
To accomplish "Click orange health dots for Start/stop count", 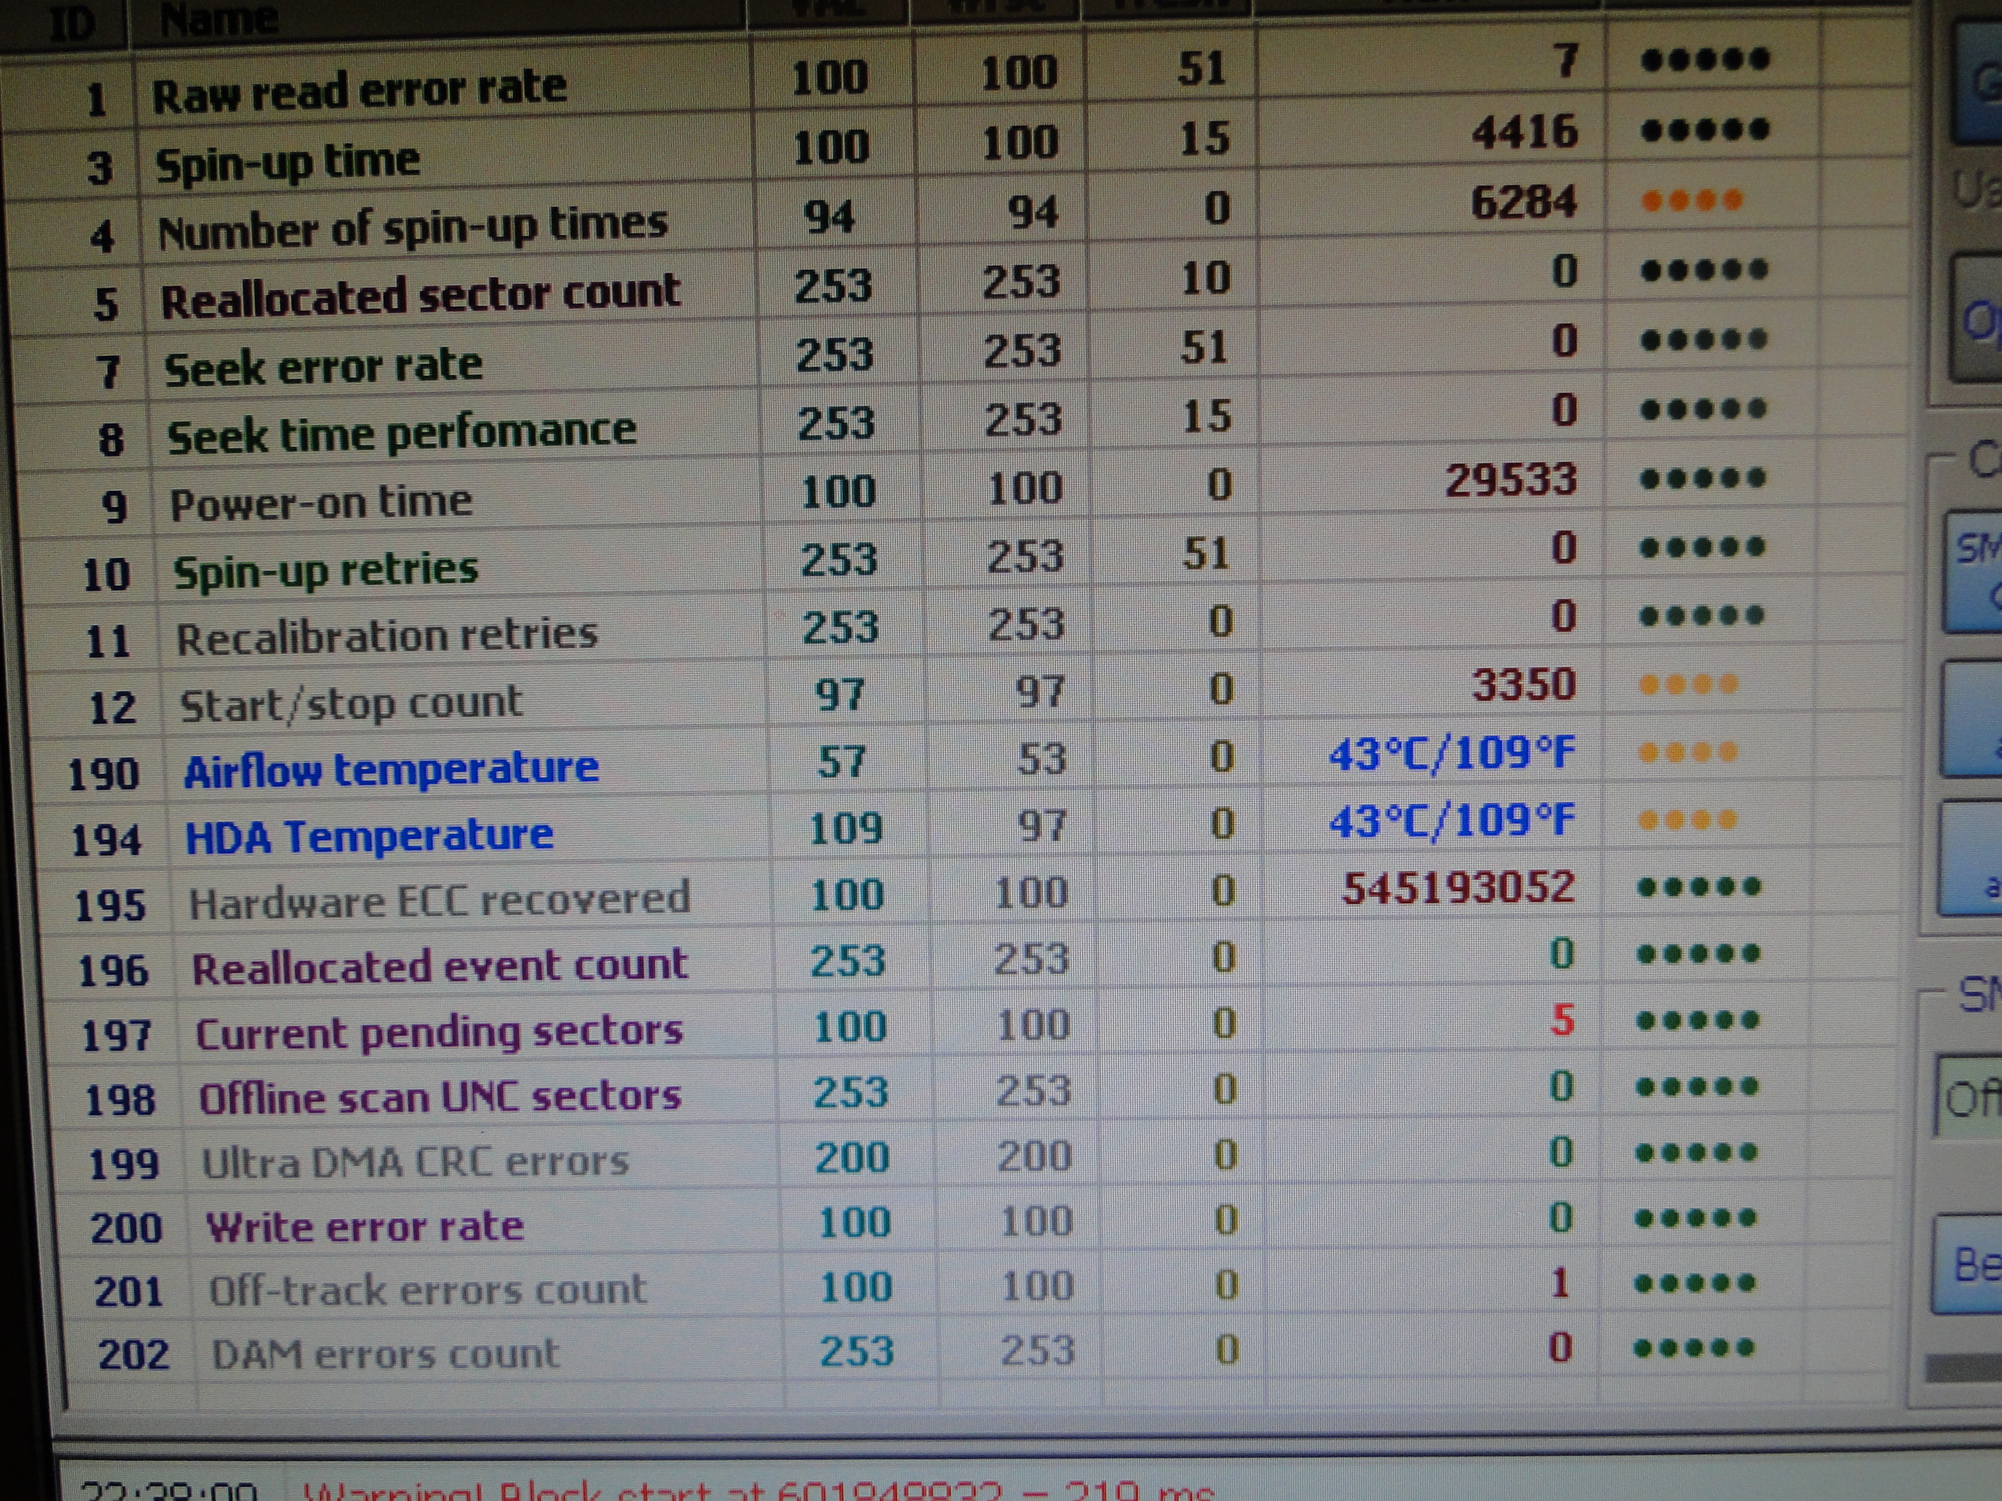I will 1688,685.
